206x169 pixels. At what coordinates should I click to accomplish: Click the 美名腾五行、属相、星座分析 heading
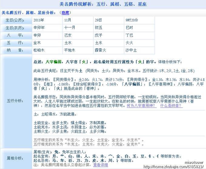coord(29,13)
